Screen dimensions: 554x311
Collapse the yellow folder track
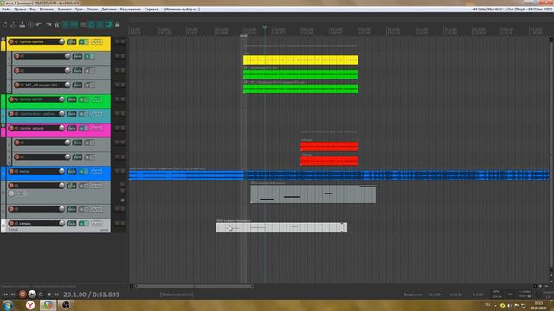[x=3, y=39]
